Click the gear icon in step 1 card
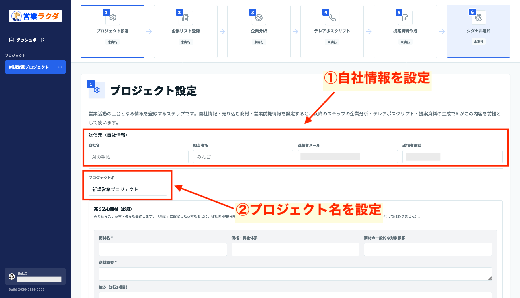The height and width of the screenshot is (298, 520). click(x=113, y=18)
